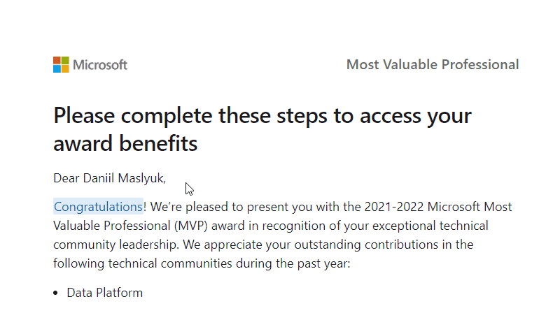Click the blue square of Microsoft logo

[57, 68]
